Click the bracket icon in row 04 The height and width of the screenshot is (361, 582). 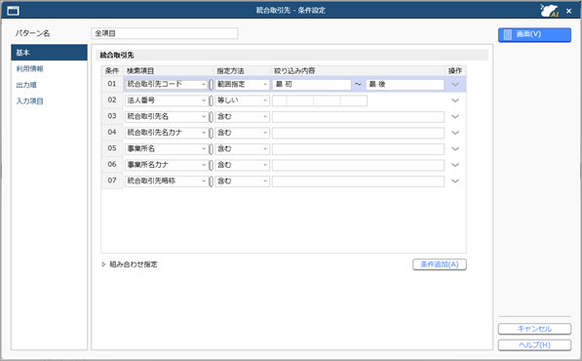211,133
